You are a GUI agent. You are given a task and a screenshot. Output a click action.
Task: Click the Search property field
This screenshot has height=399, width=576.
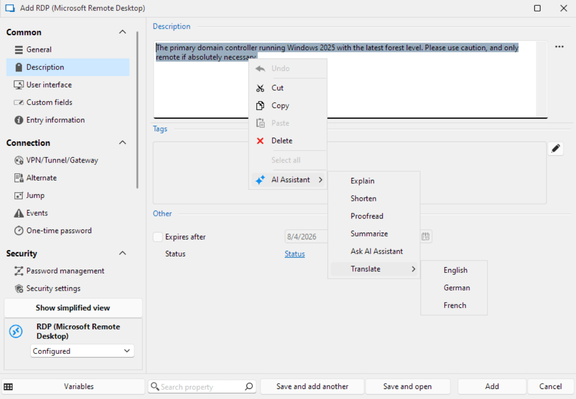(201, 387)
